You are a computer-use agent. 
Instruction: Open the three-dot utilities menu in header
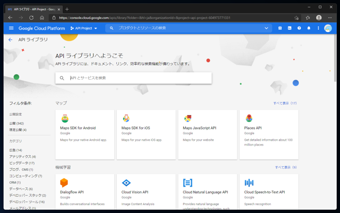[318, 28]
